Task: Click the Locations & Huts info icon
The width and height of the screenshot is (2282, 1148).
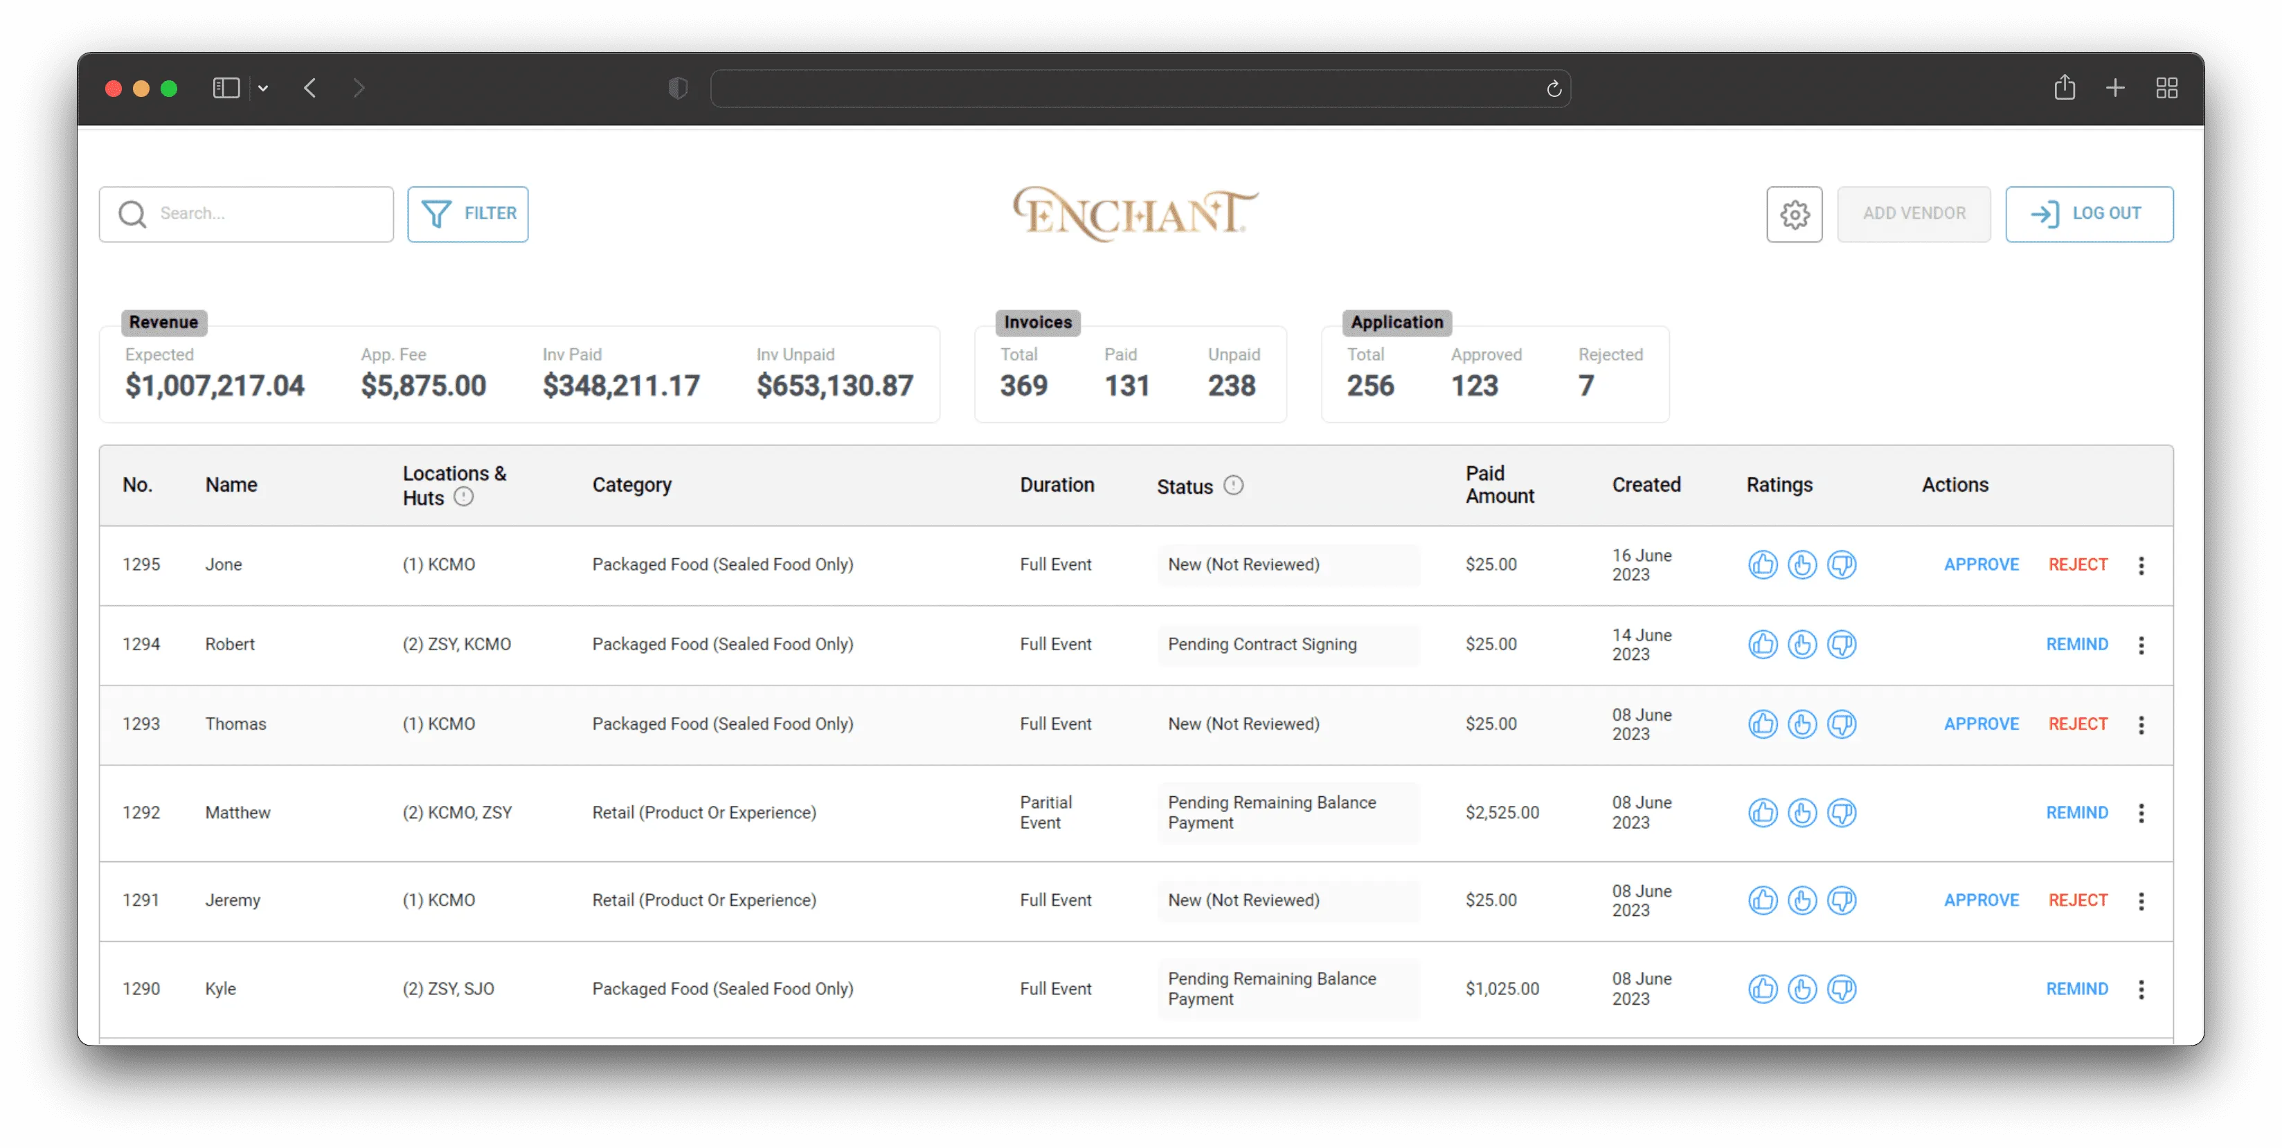Action: click(x=463, y=497)
